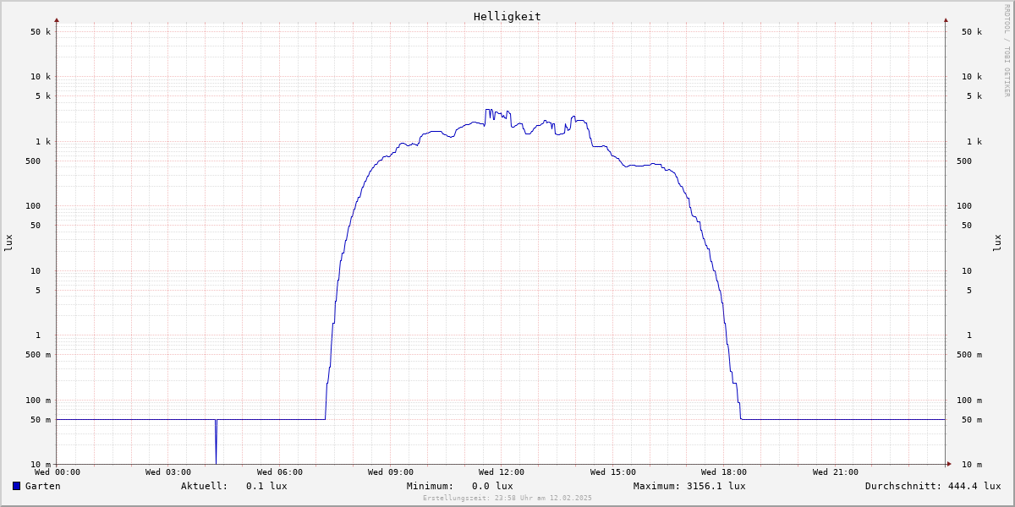The height and width of the screenshot is (507, 1015).
Task: Click the left axis 10 k label
Action: (41, 77)
